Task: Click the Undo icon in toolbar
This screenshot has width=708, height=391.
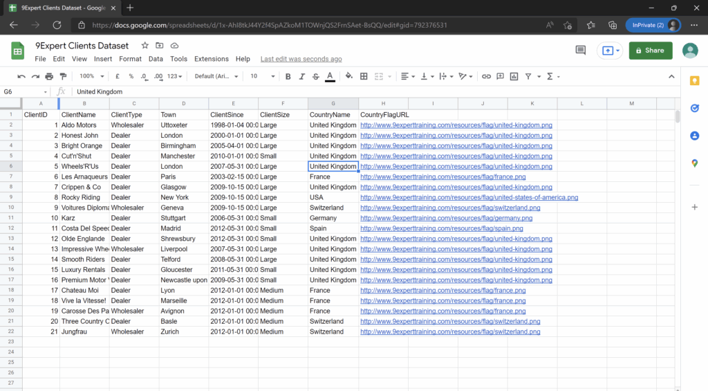Action: tap(21, 76)
